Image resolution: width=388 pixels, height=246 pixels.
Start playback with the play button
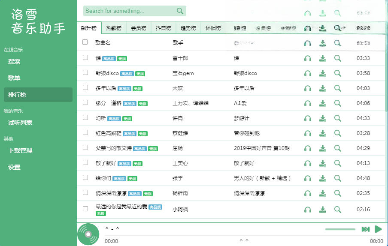click(x=379, y=229)
